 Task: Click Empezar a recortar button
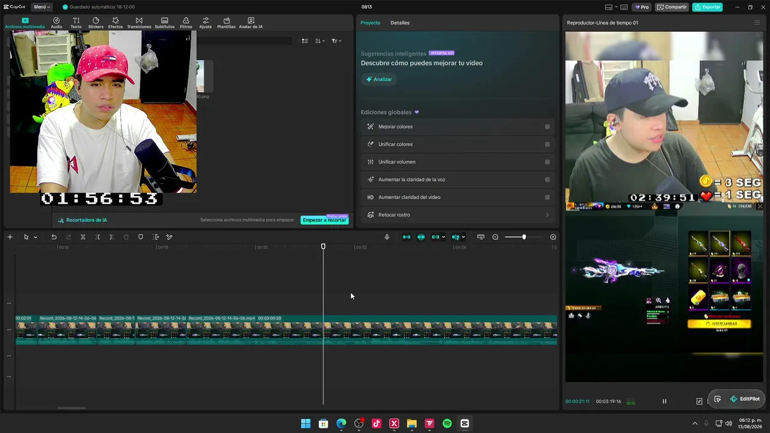[x=324, y=220]
